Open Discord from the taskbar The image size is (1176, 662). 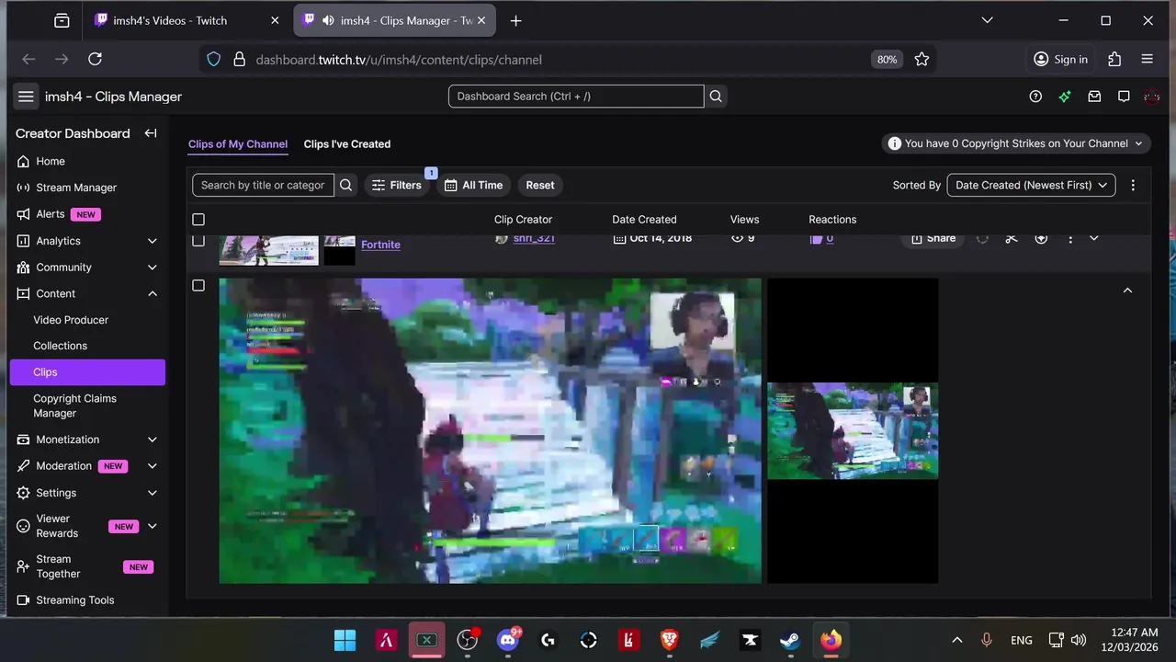click(508, 640)
